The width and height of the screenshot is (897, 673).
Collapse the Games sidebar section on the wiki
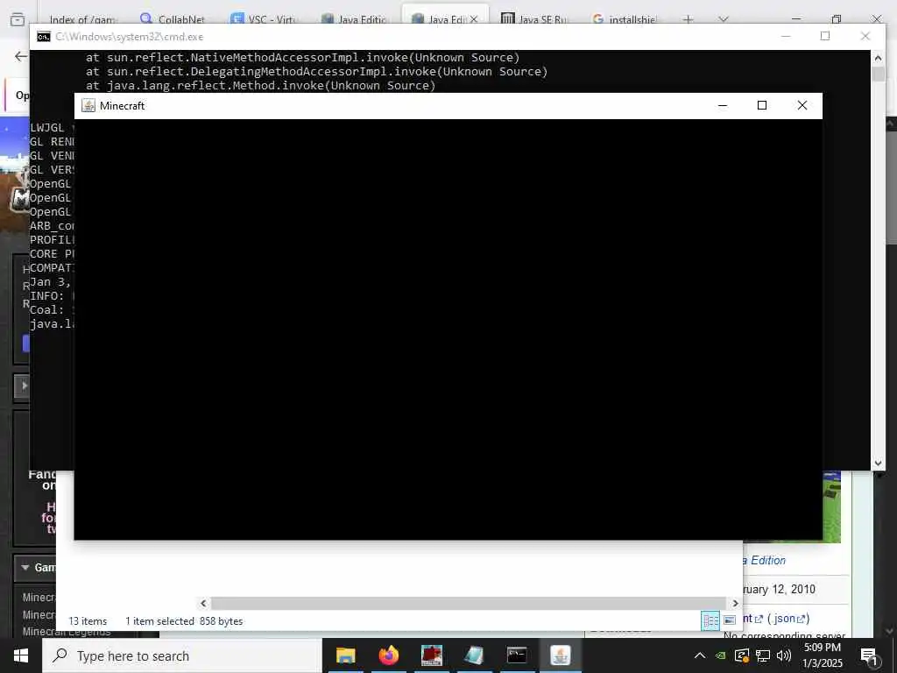(25, 568)
